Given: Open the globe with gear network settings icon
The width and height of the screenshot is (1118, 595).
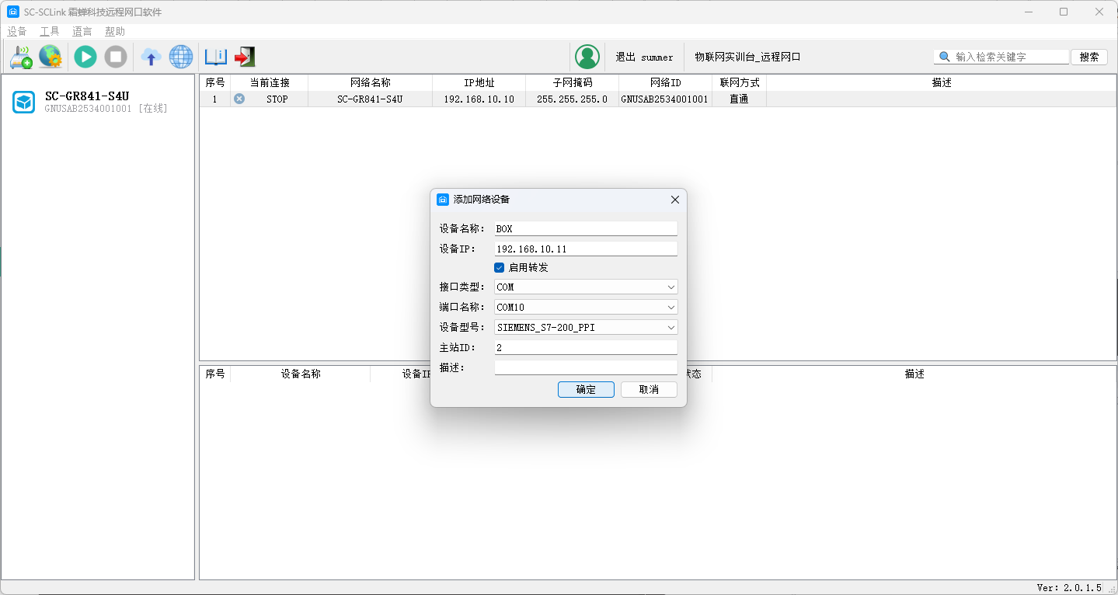Looking at the screenshot, I should (x=51, y=57).
